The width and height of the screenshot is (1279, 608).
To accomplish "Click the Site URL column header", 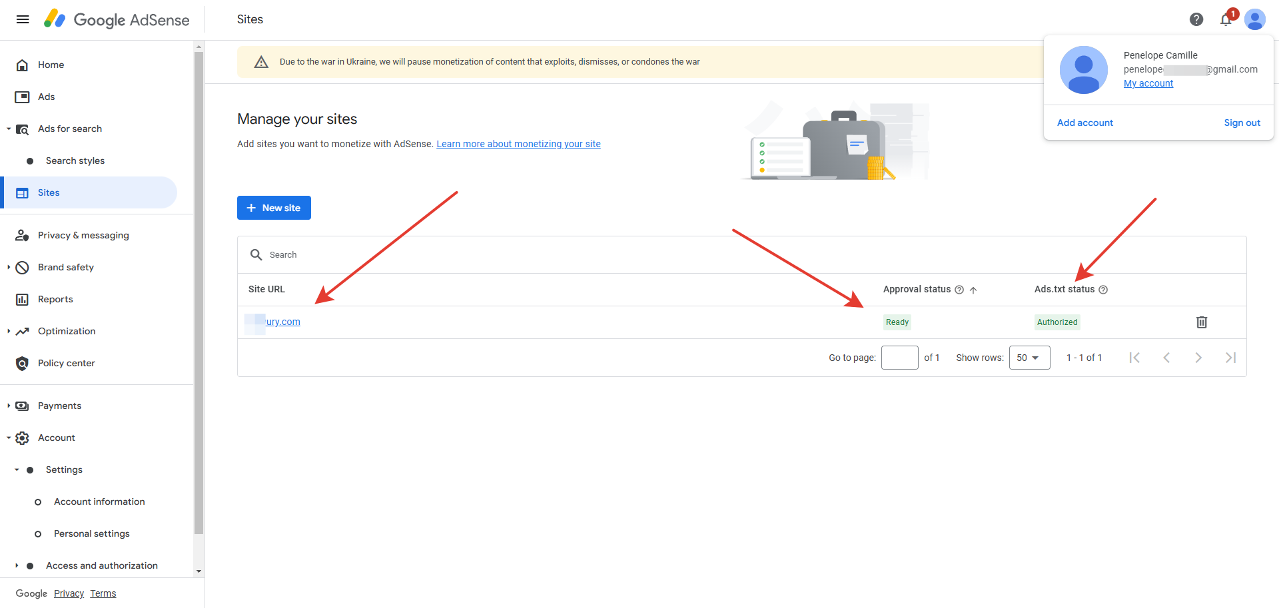I will click(266, 289).
